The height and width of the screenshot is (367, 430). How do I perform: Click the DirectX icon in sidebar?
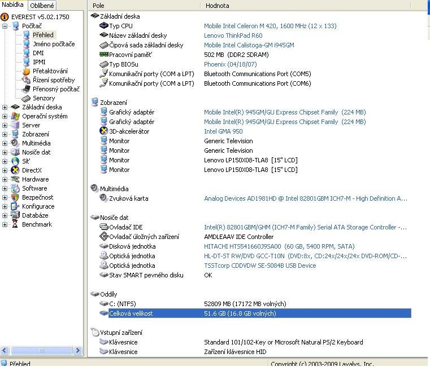click(x=15, y=170)
